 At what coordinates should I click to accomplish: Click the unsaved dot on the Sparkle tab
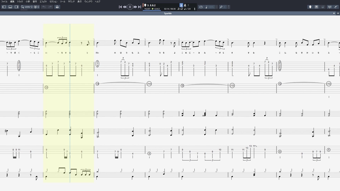[x=334, y=13]
